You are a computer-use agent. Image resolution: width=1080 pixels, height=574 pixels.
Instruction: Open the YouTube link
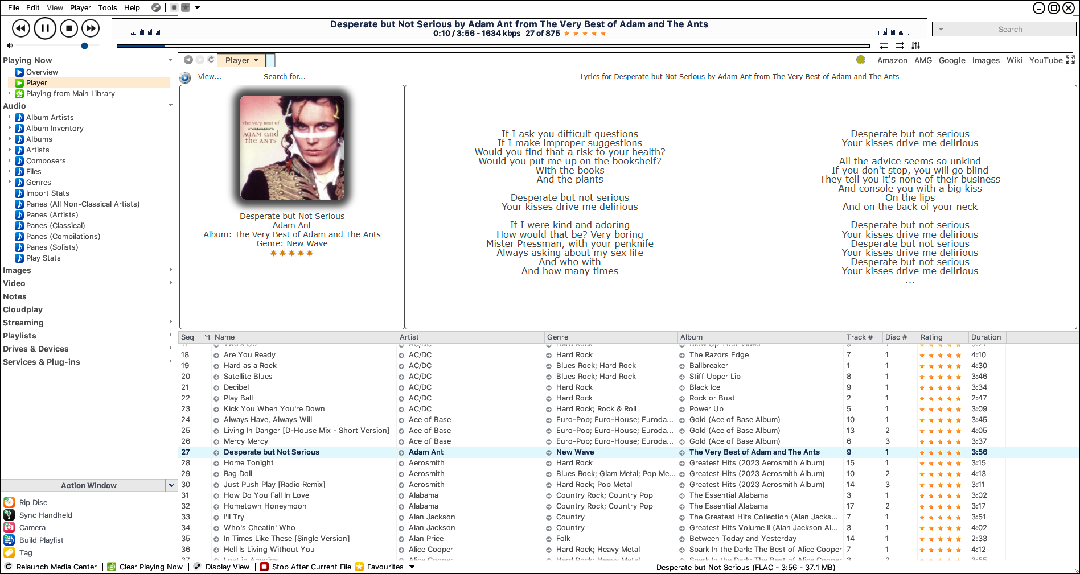tap(1045, 60)
